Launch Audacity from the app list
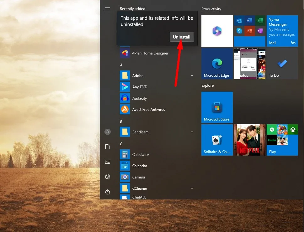 pyautogui.click(x=139, y=98)
